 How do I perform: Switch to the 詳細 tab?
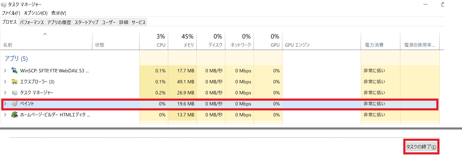click(123, 22)
